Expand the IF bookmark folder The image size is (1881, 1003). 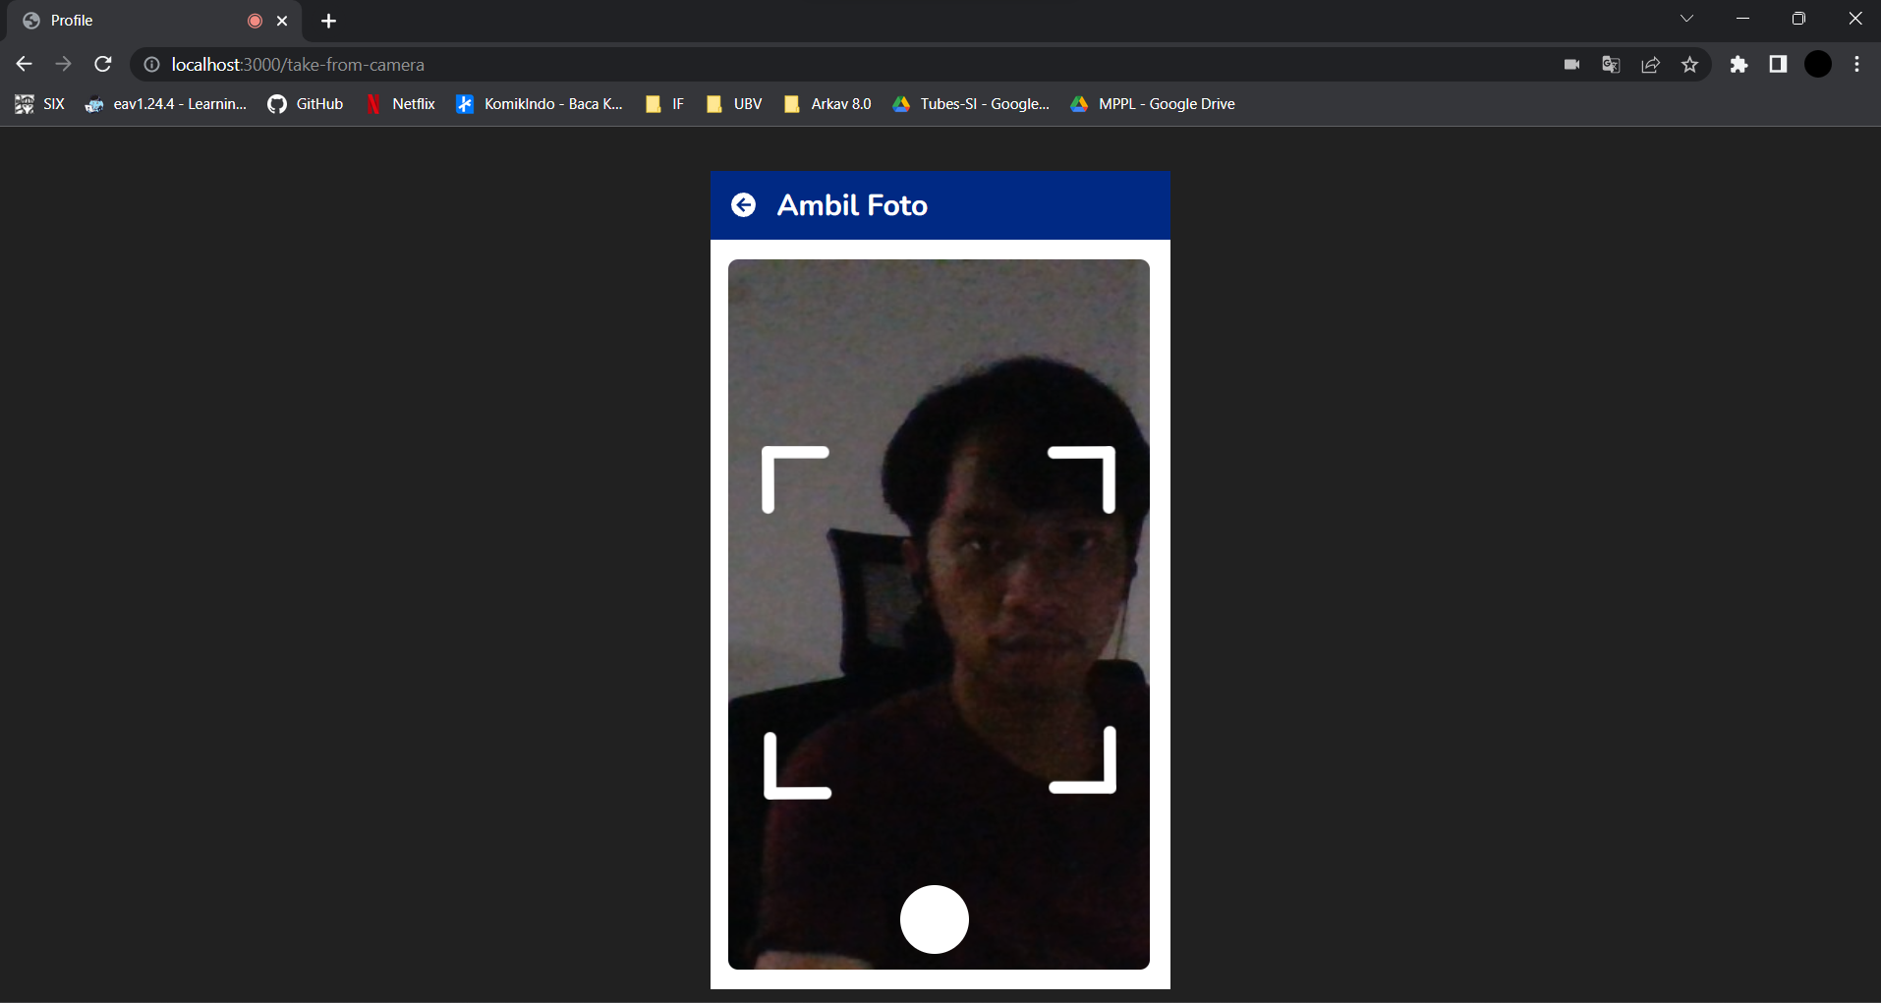664,104
